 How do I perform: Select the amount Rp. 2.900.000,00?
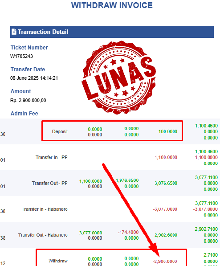(28, 100)
